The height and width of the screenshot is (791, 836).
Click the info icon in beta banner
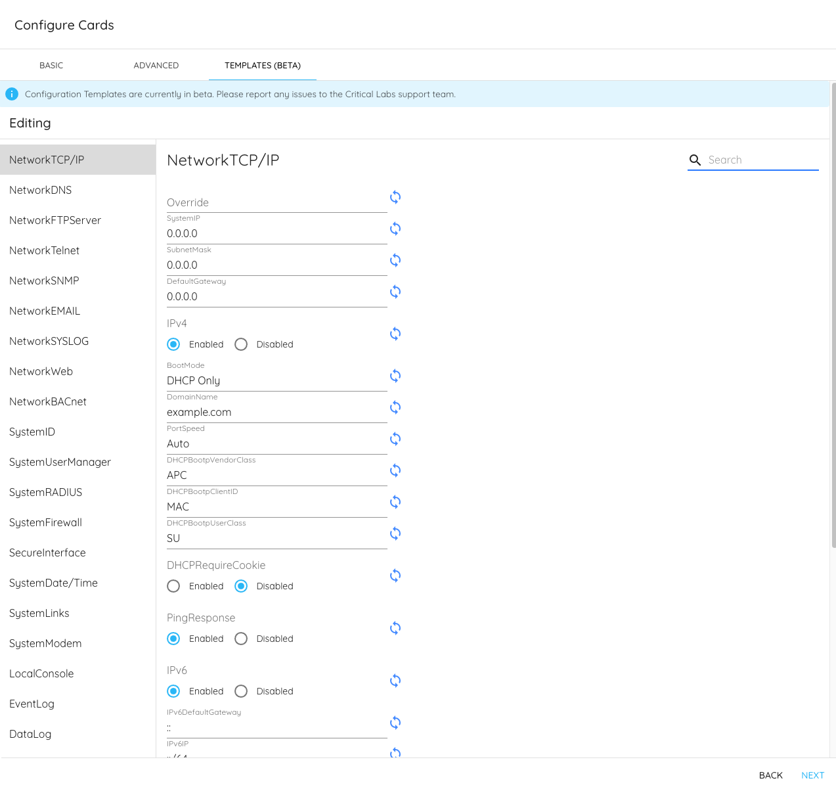coord(12,94)
